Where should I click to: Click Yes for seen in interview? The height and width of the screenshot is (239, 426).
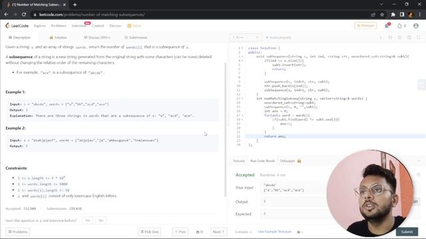point(87,220)
